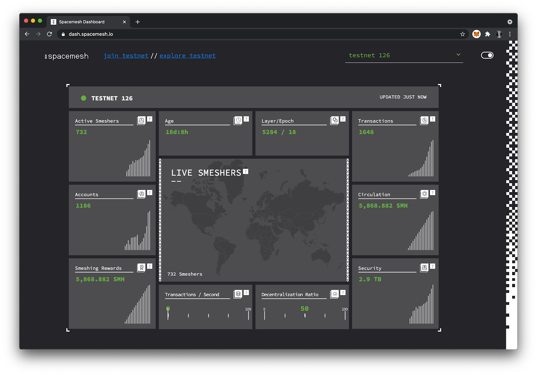Open the browser Extensions puzzle icon
The height and width of the screenshot is (375, 537).
point(488,34)
